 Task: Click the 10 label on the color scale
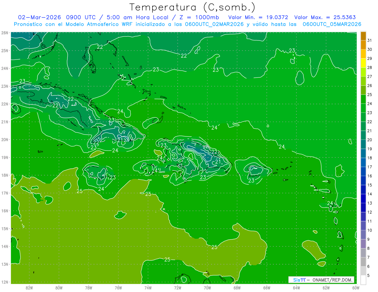click(369, 230)
